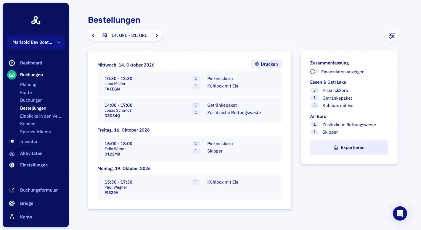The image size is (421, 230).
Task: Click the 14:00 - 17:00 time slot
Action: (x=118, y=105)
